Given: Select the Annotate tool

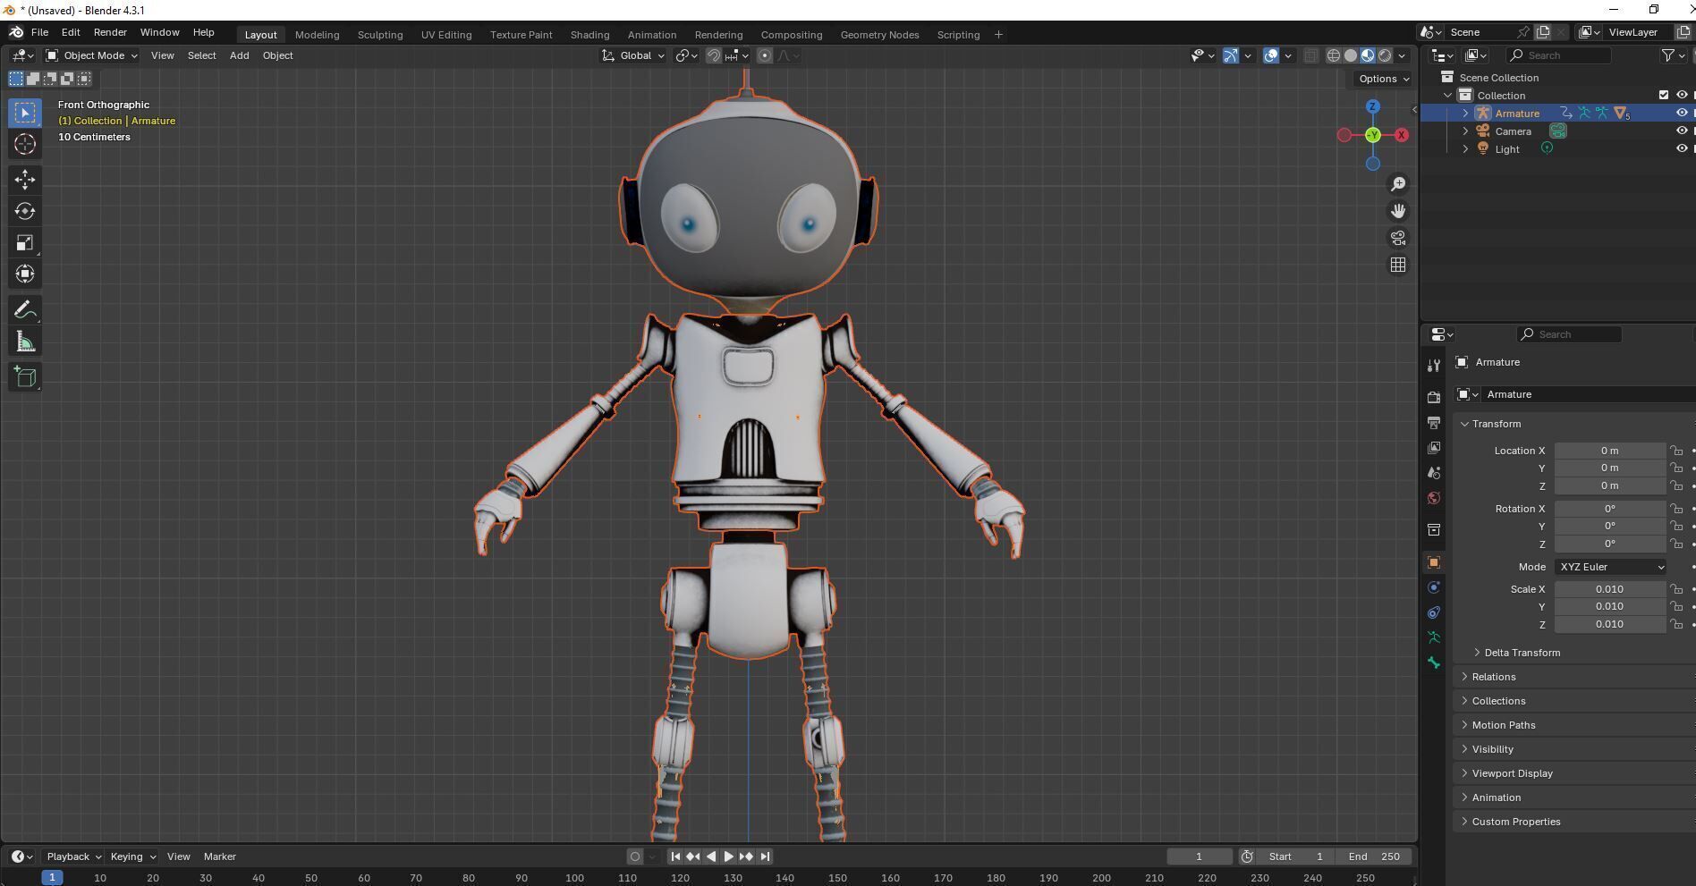Looking at the screenshot, I should tap(25, 310).
